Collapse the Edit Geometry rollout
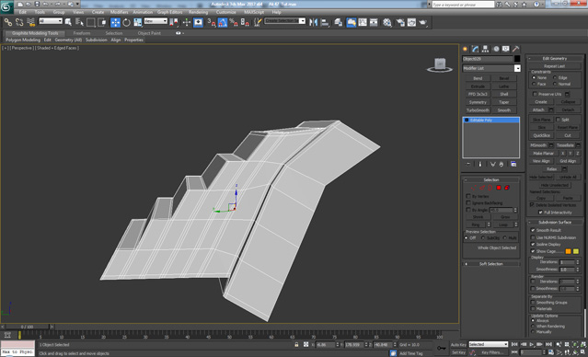 (x=555, y=59)
